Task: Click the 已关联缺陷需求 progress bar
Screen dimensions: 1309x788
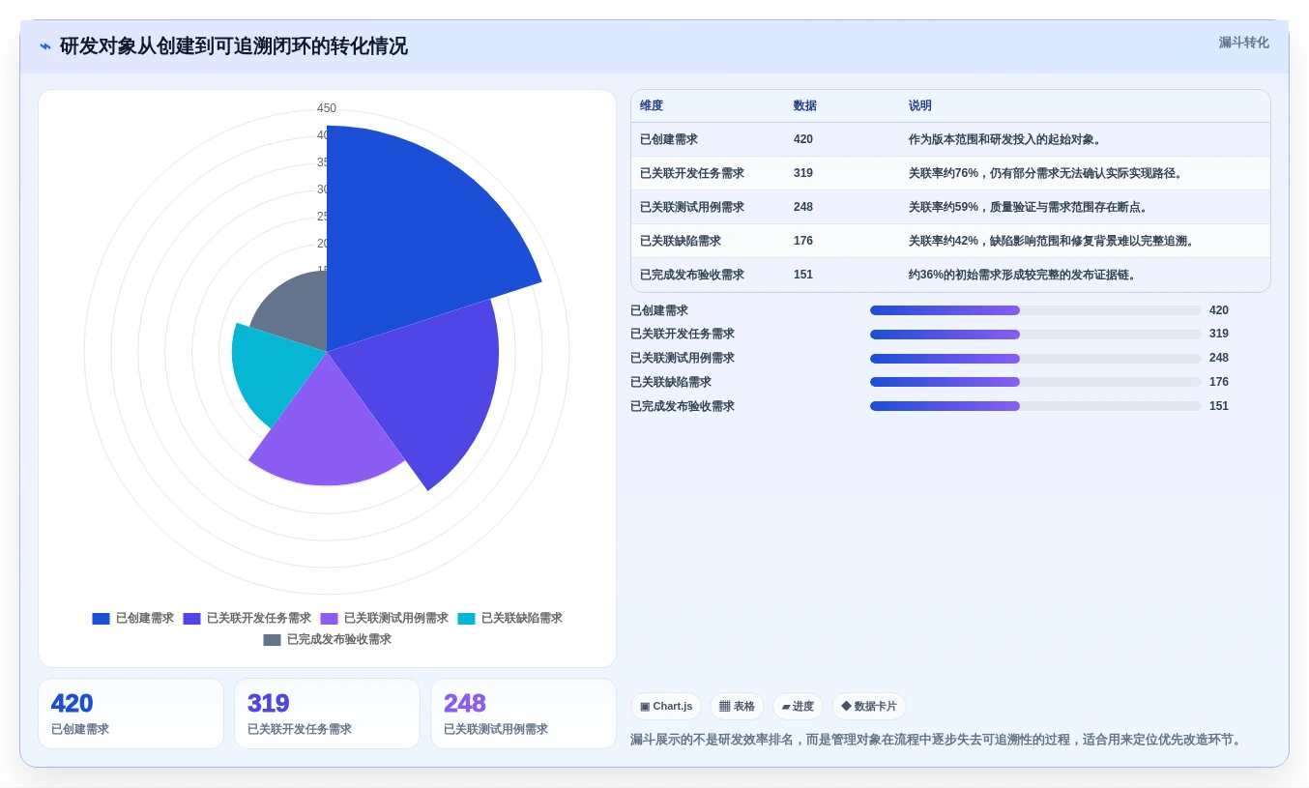Action: click(x=1035, y=382)
